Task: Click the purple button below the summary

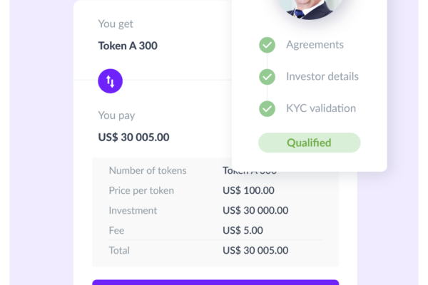Action: click(x=215, y=282)
